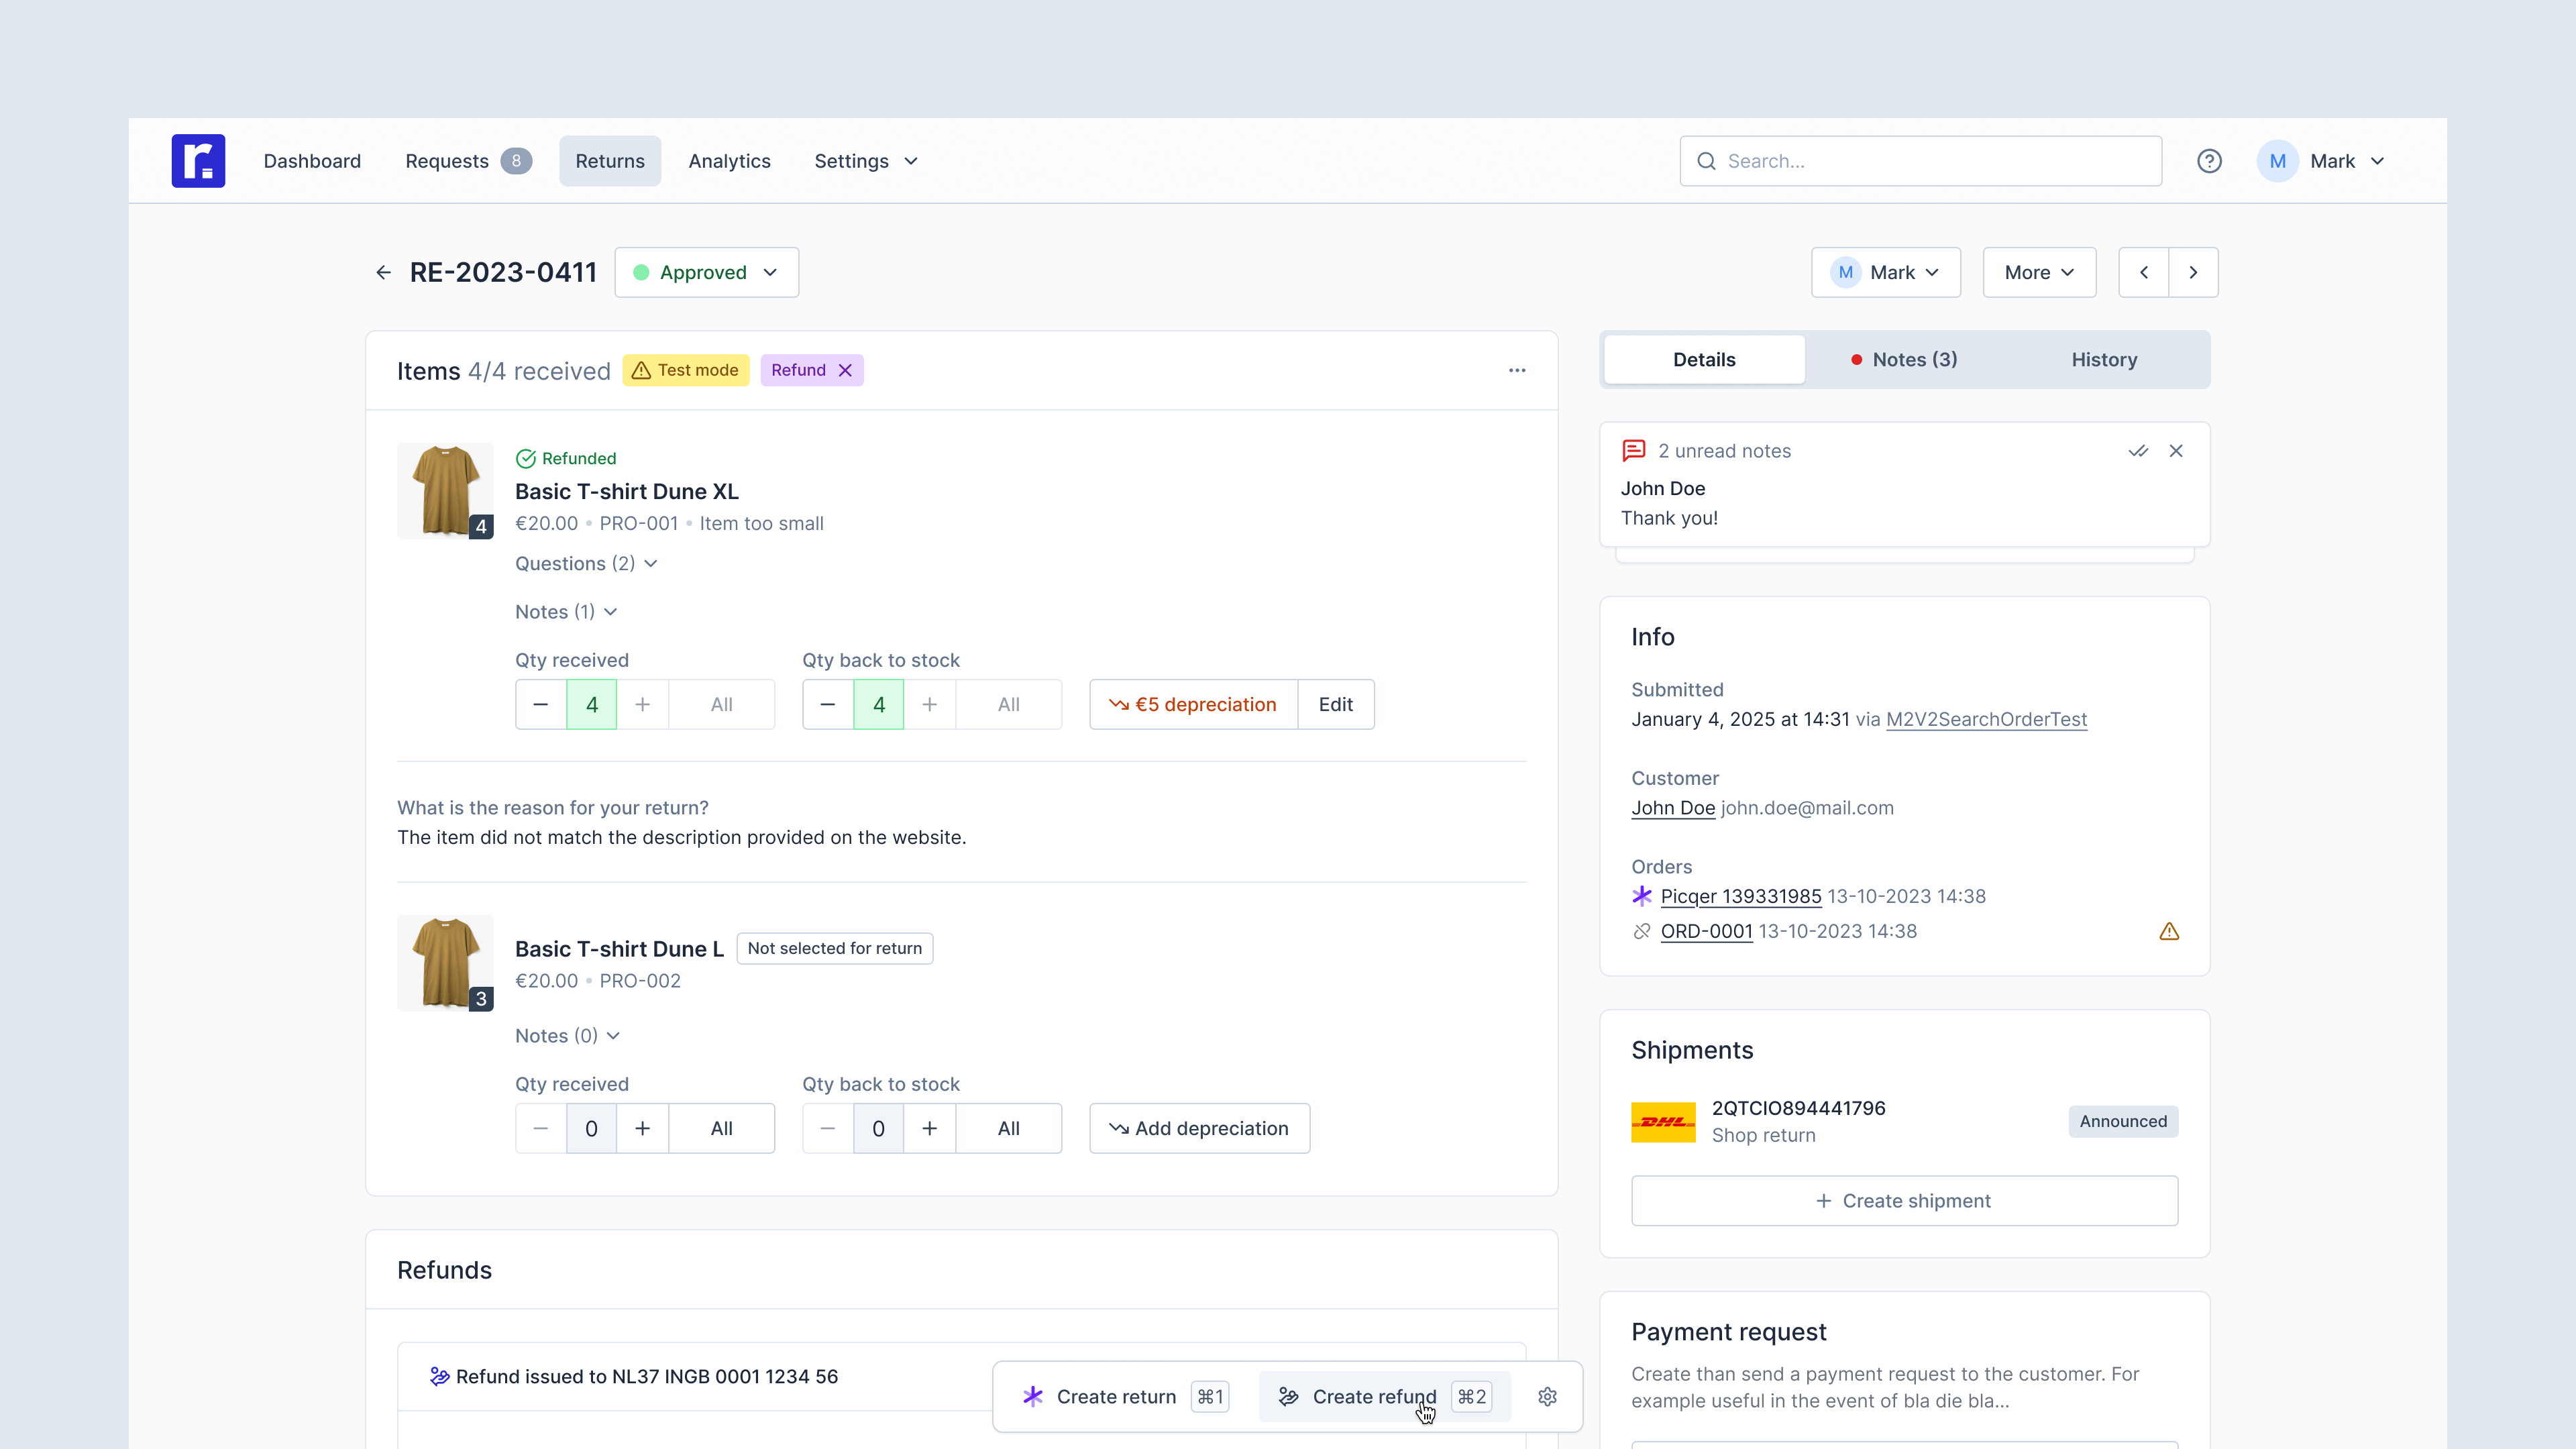2576x1449 pixels.
Task: Open the More actions dropdown
Action: 2038,272
